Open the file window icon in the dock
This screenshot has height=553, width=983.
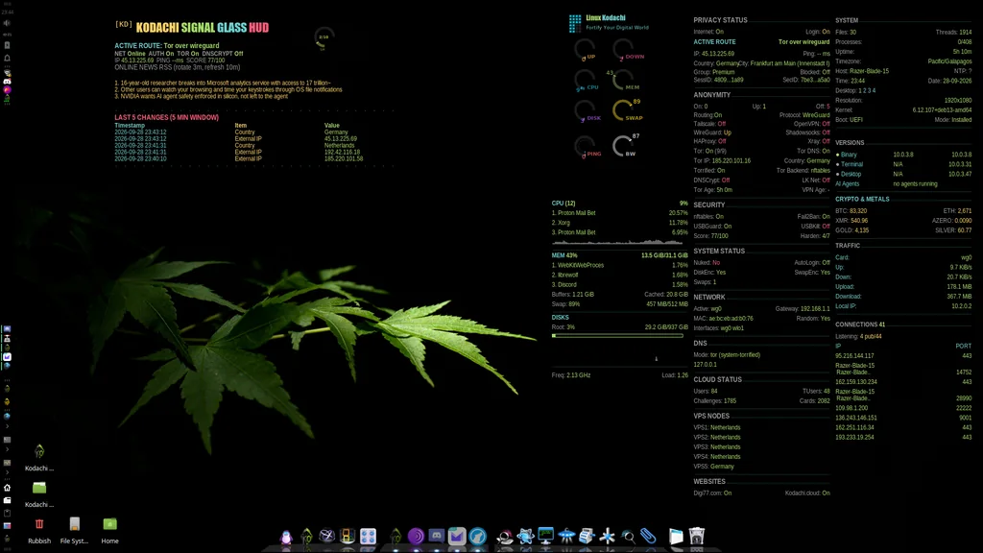(x=676, y=536)
